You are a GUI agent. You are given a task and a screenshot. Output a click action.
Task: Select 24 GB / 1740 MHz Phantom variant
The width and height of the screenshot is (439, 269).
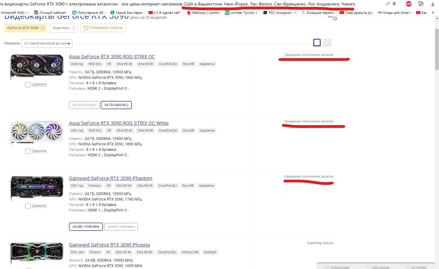(86, 227)
